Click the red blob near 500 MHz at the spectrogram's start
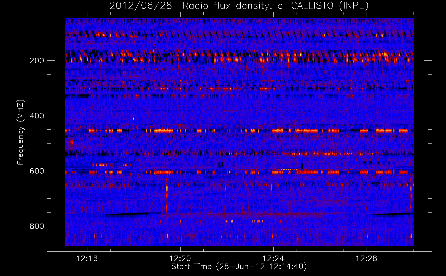The width and height of the screenshot is (446, 276). pyautogui.click(x=71, y=143)
